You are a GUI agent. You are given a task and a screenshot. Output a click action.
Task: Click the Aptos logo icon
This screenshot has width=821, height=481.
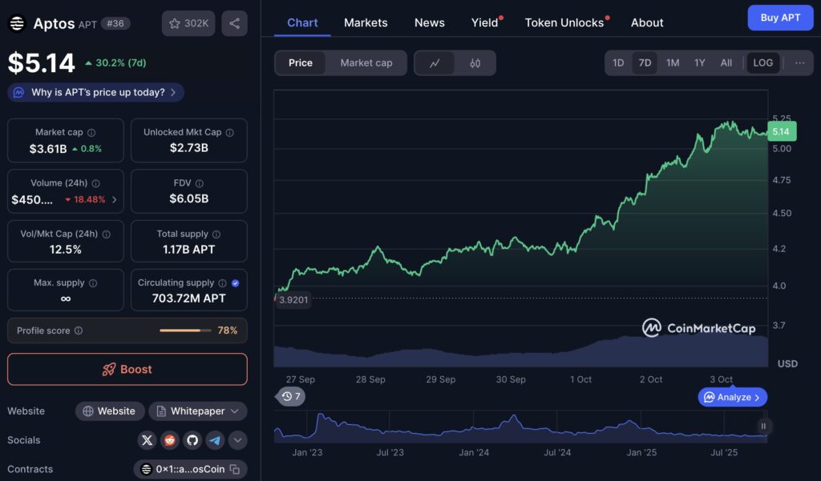click(17, 23)
